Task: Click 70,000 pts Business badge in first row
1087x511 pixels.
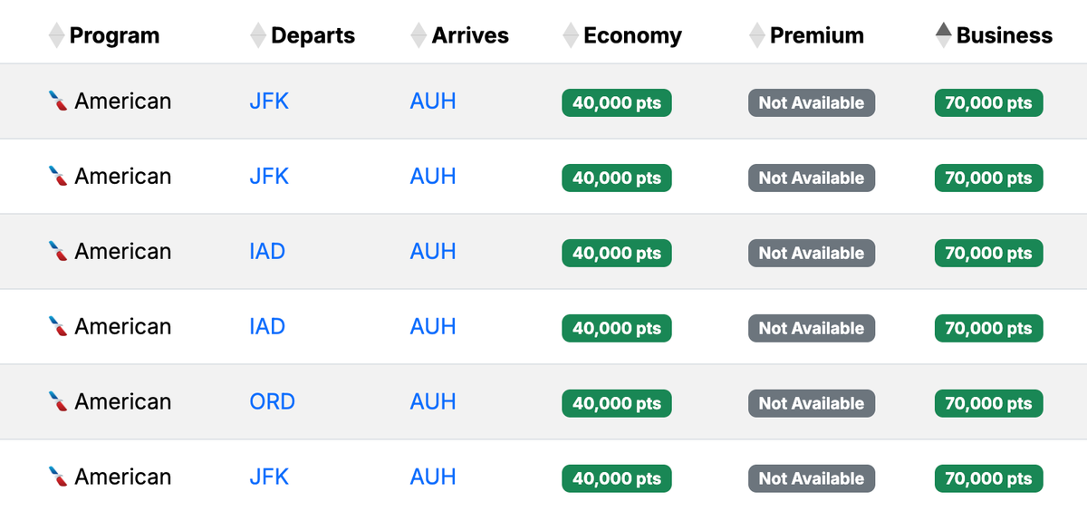Action: point(988,103)
